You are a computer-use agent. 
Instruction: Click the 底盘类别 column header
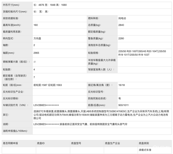click(144, 143)
